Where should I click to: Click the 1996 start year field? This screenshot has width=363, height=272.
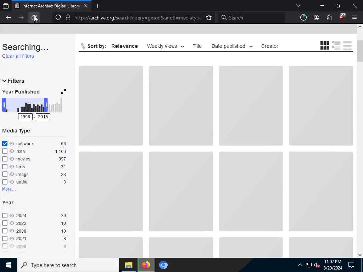point(25,117)
